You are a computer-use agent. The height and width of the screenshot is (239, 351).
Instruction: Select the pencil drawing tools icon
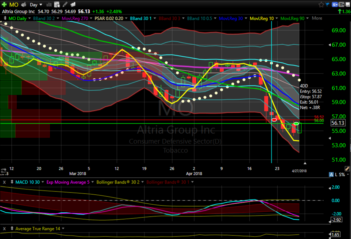(65, 5)
